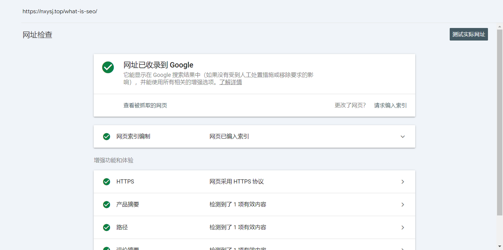The height and width of the screenshot is (250, 503).
Task: Expand the 网页索引编制 section using its chevron
Action: [402, 136]
